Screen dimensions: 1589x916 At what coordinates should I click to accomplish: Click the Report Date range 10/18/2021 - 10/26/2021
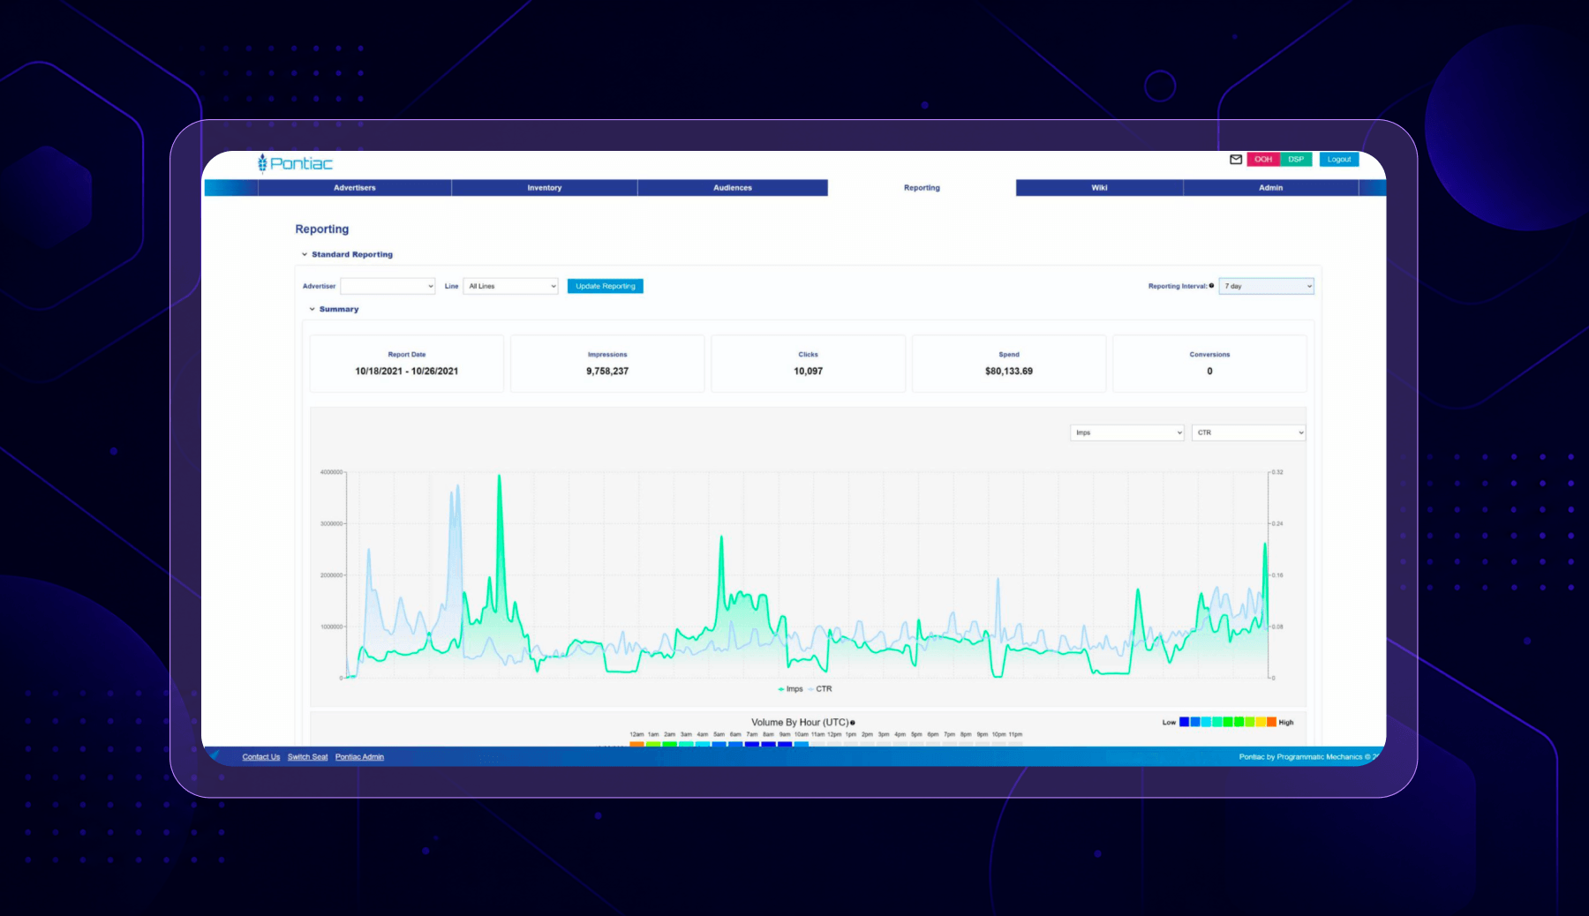[x=407, y=372]
